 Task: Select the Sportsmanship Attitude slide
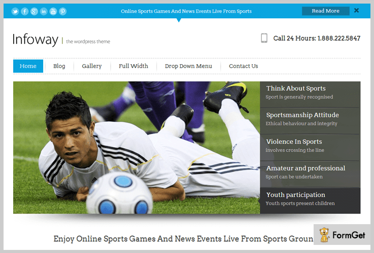click(x=310, y=121)
